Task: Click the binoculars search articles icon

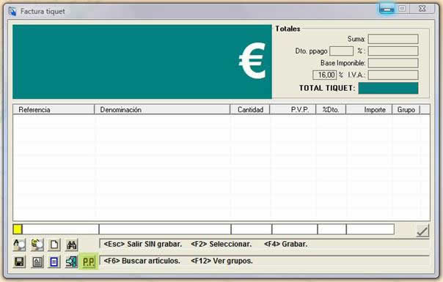Action: [x=71, y=245]
